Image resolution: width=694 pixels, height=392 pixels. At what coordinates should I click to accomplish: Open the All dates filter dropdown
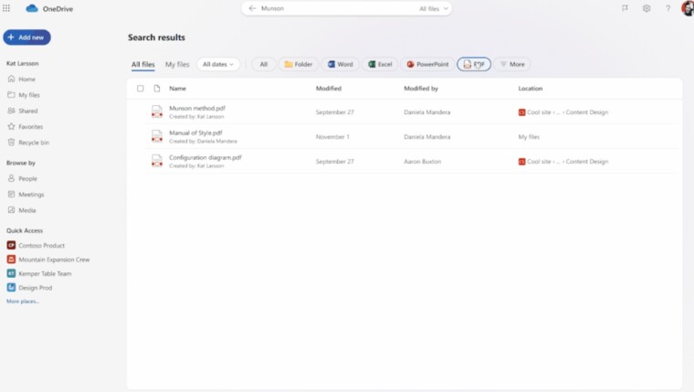218,64
